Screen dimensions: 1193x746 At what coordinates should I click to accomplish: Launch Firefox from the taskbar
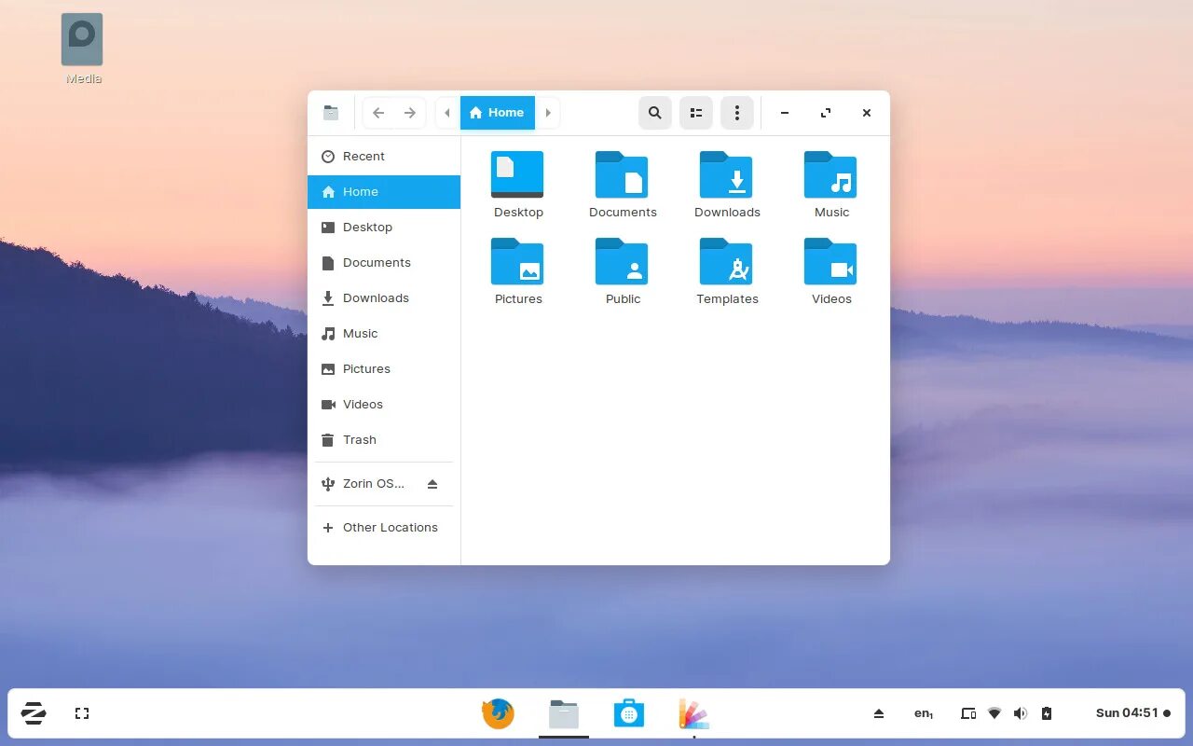pyautogui.click(x=498, y=714)
